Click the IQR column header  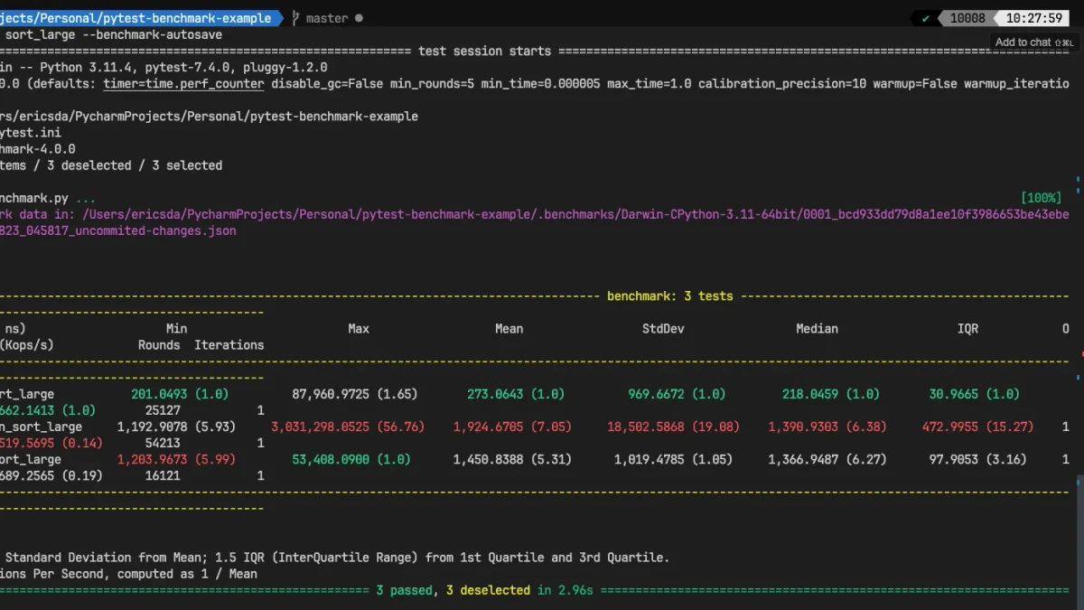[967, 328]
